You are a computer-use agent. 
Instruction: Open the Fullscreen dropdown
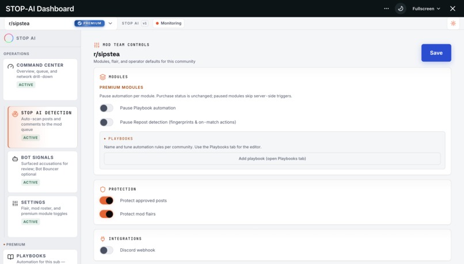coord(426,9)
